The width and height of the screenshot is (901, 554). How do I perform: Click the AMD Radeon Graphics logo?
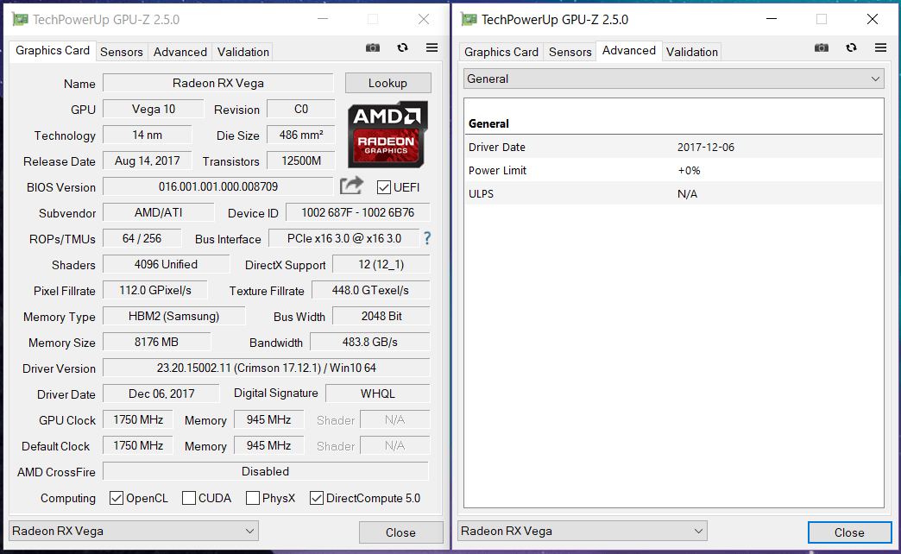tap(387, 135)
